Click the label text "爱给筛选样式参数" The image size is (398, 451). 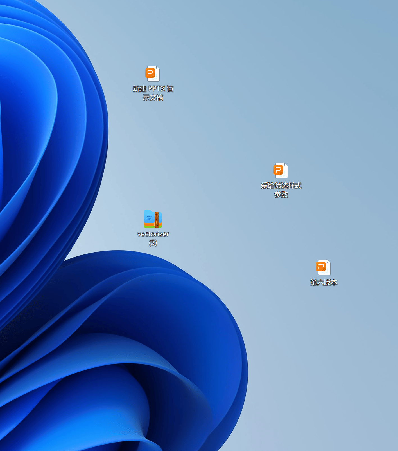point(281,190)
